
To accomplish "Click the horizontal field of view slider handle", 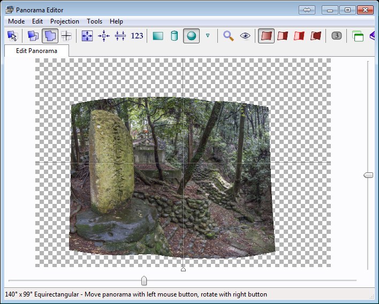I will pyautogui.click(x=143, y=280).
